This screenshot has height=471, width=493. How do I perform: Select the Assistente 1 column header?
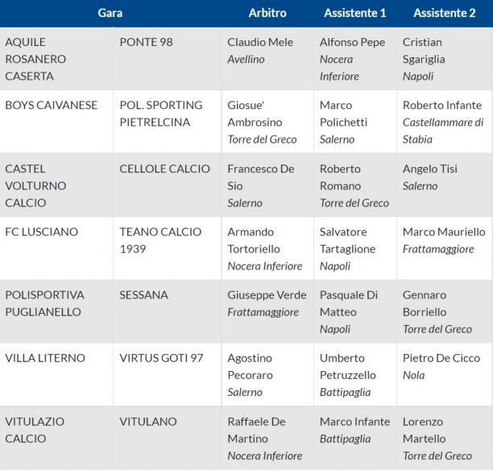pyautogui.click(x=355, y=13)
